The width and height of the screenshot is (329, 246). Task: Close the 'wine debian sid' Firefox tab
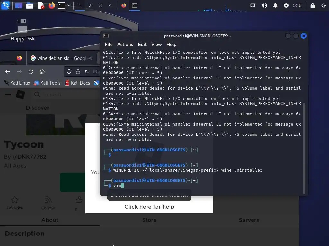click(90, 58)
